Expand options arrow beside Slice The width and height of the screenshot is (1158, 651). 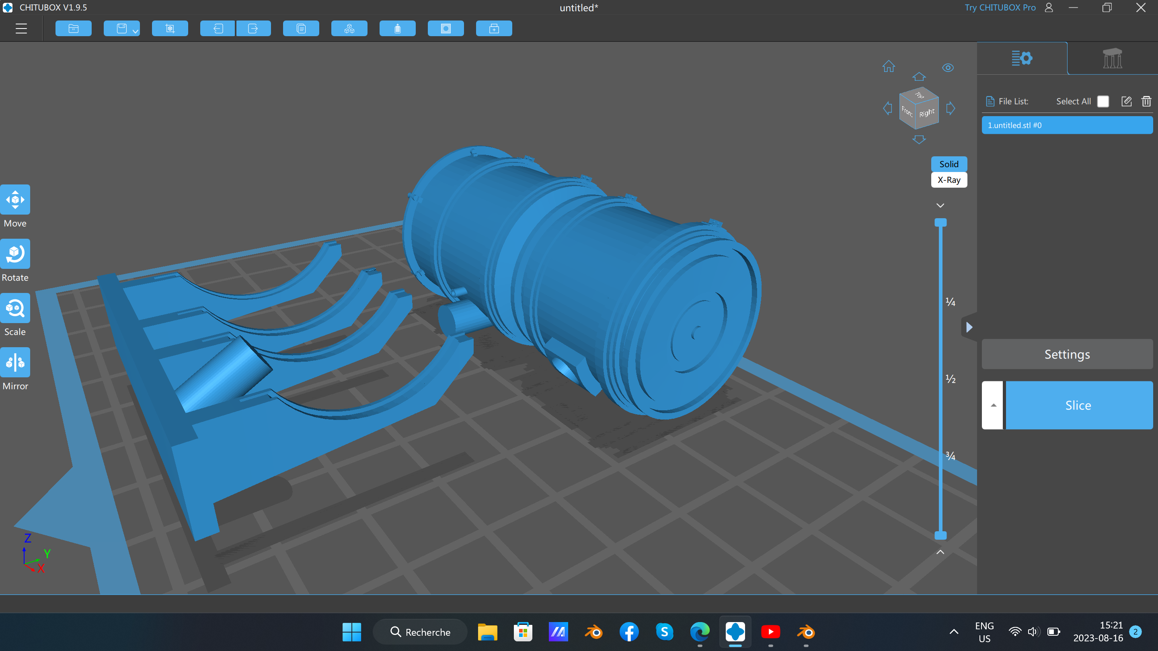click(993, 405)
